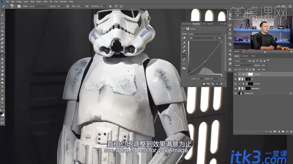Open the Window menu
Screen dimensions: 293x164
pos(64,1)
